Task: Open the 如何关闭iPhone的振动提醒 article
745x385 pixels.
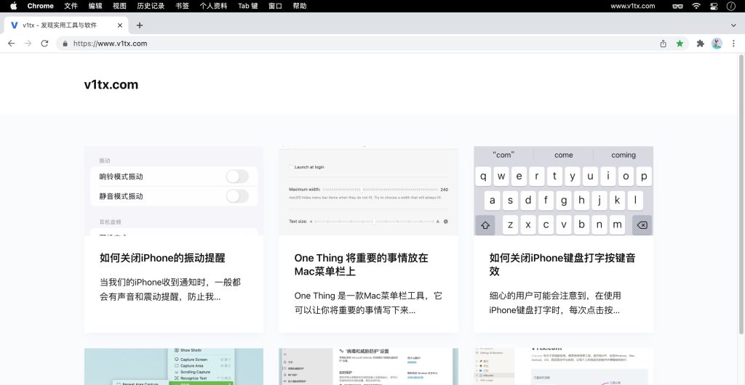Action: 162,258
